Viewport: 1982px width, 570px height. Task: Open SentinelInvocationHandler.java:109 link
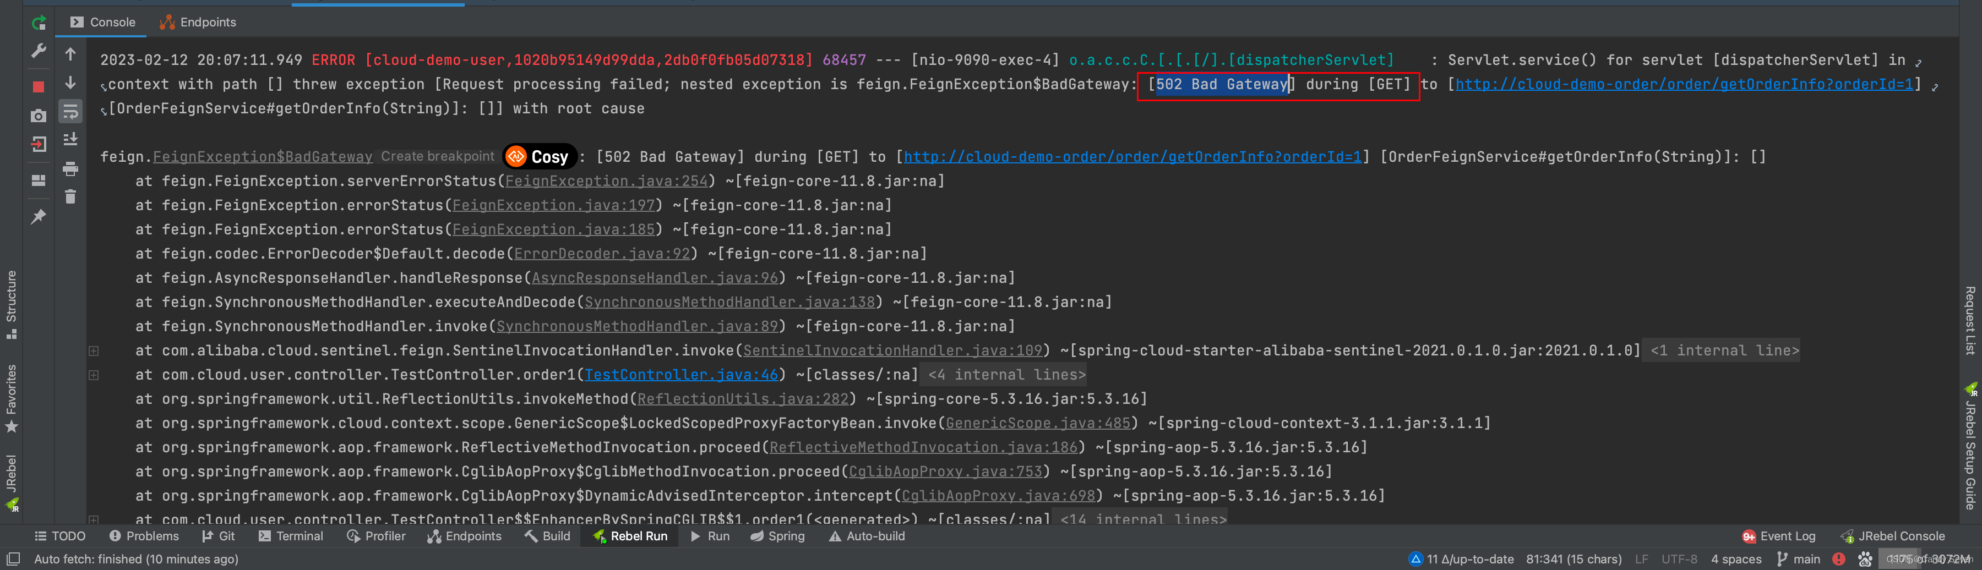pos(892,351)
